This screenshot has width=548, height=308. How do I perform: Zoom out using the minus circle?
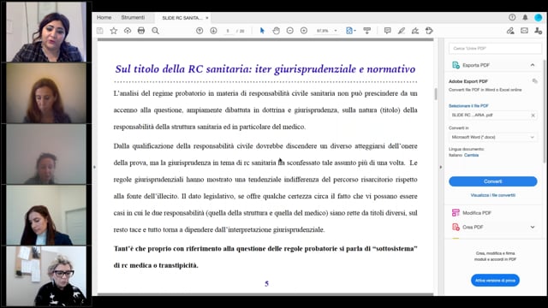coord(289,31)
